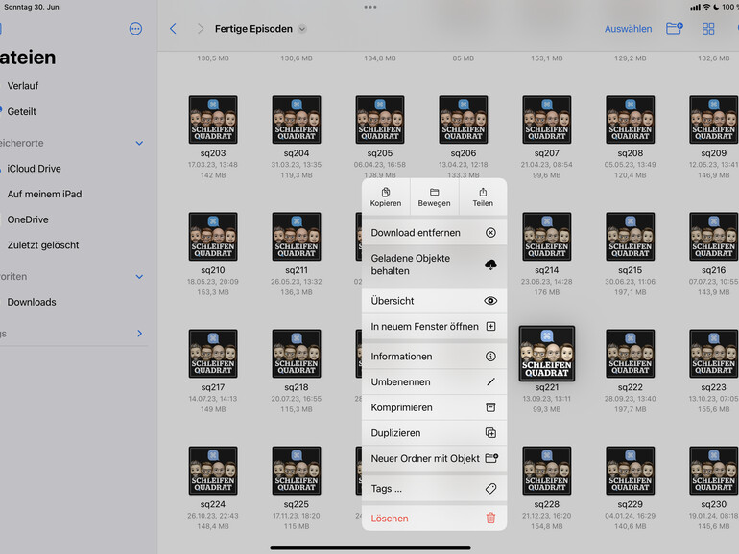Expand the Fertige Episoden title dropdown
The height and width of the screenshot is (554, 739).
pos(302,29)
